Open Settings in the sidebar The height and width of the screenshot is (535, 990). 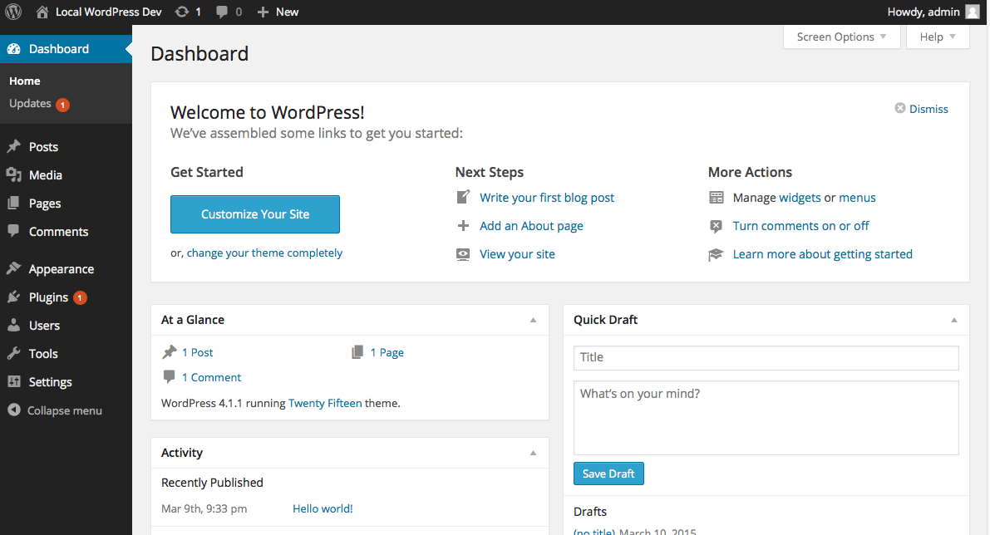[x=50, y=382]
